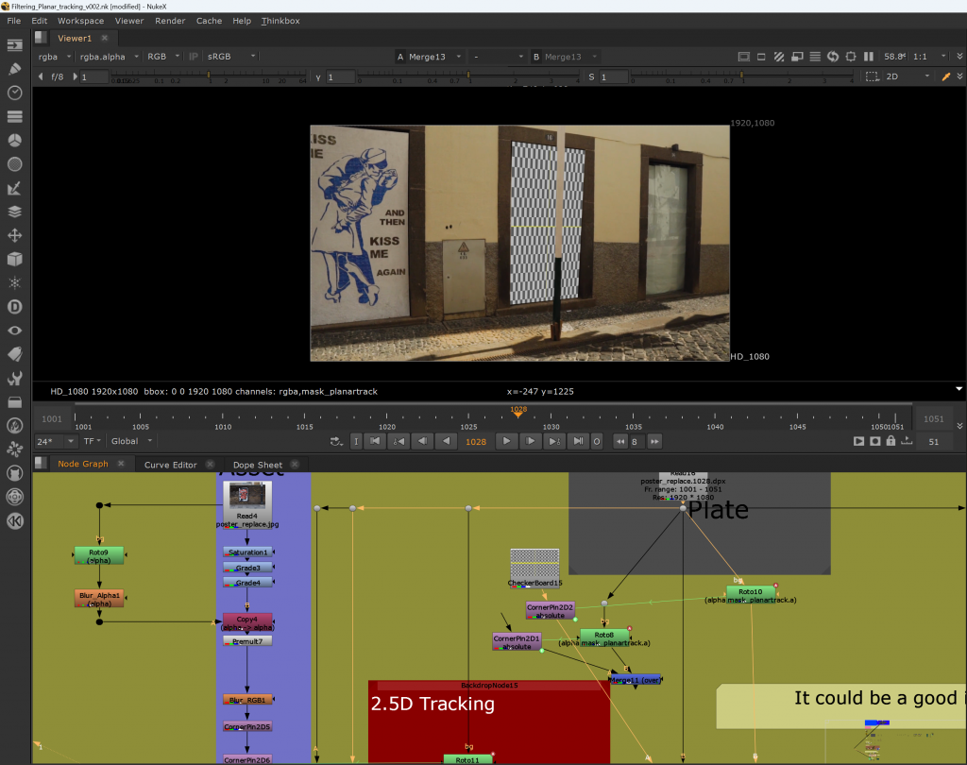Click the gain slider handle

[x=209, y=75]
